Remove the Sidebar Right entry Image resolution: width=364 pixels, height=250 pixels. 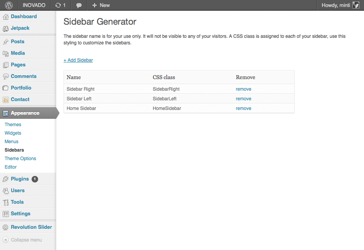click(x=243, y=89)
